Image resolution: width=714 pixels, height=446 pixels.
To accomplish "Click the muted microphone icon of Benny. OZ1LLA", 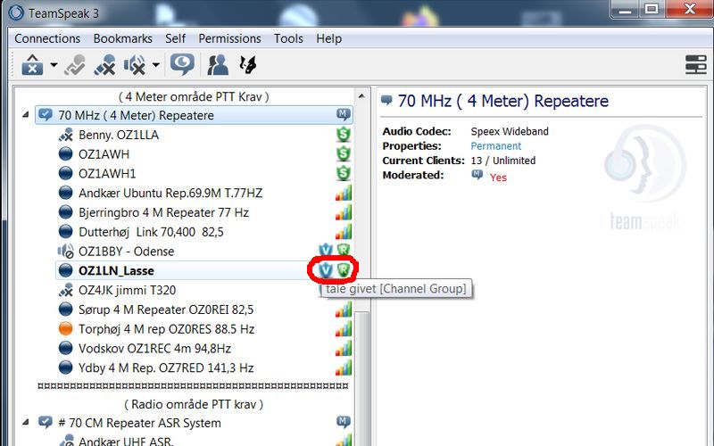I will click(66, 136).
